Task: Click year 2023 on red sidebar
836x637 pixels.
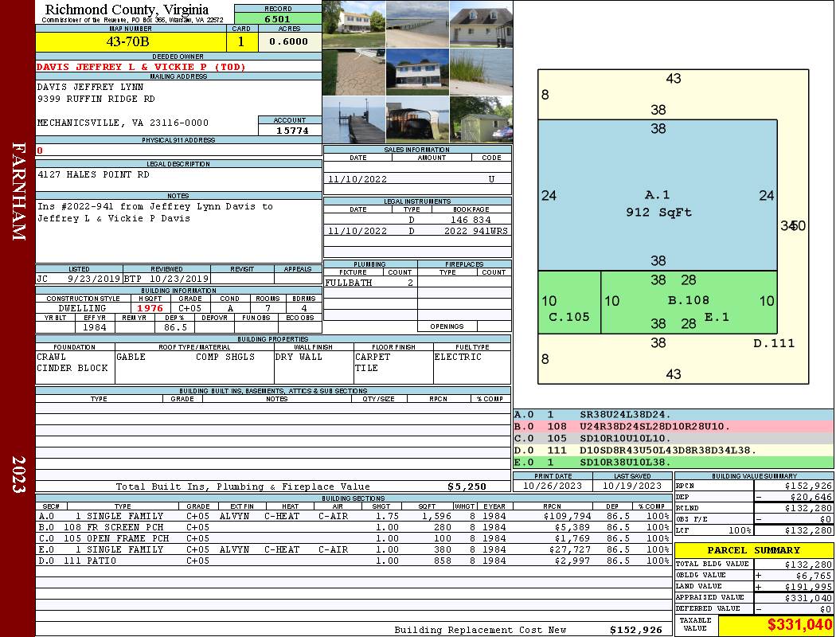Action: [x=18, y=475]
